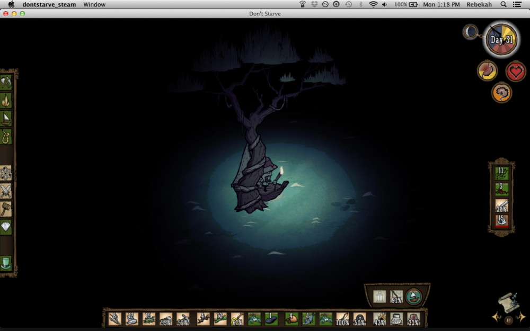Open the Window menu in menu bar
Image resolution: width=530 pixels, height=331 pixels.
coord(94,4)
